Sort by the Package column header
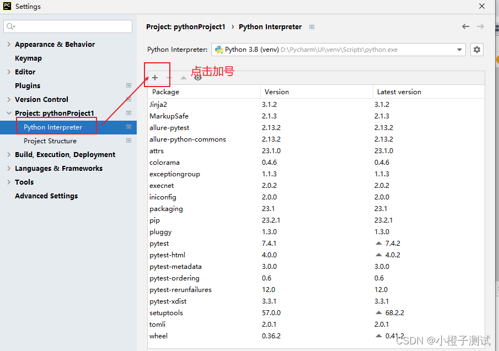Screen dimensions: 499x351 pyautogui.click(x=204, y=92)
